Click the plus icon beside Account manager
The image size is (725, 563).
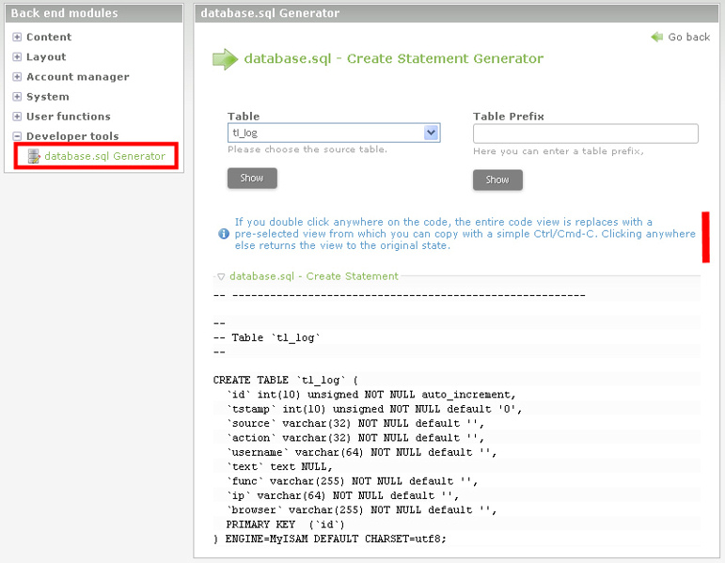pos(17,77)
